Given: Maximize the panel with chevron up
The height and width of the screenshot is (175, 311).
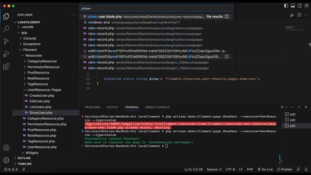Looking at the screenshot, I should (299, 107).
